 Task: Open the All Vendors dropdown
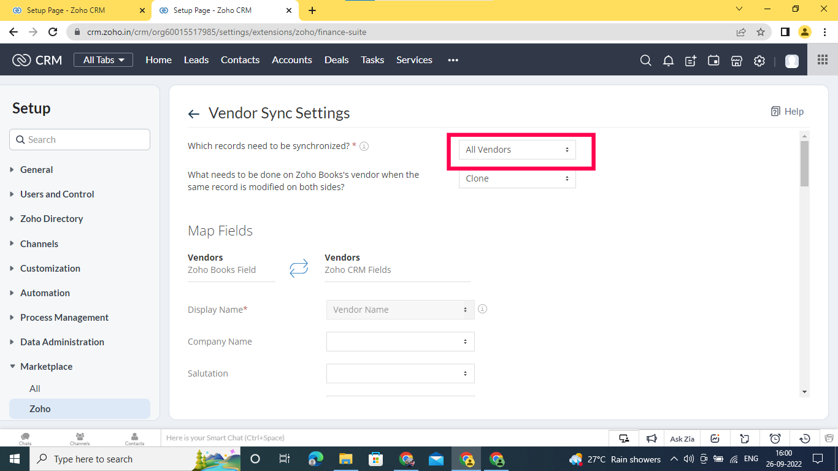[517, 150]
